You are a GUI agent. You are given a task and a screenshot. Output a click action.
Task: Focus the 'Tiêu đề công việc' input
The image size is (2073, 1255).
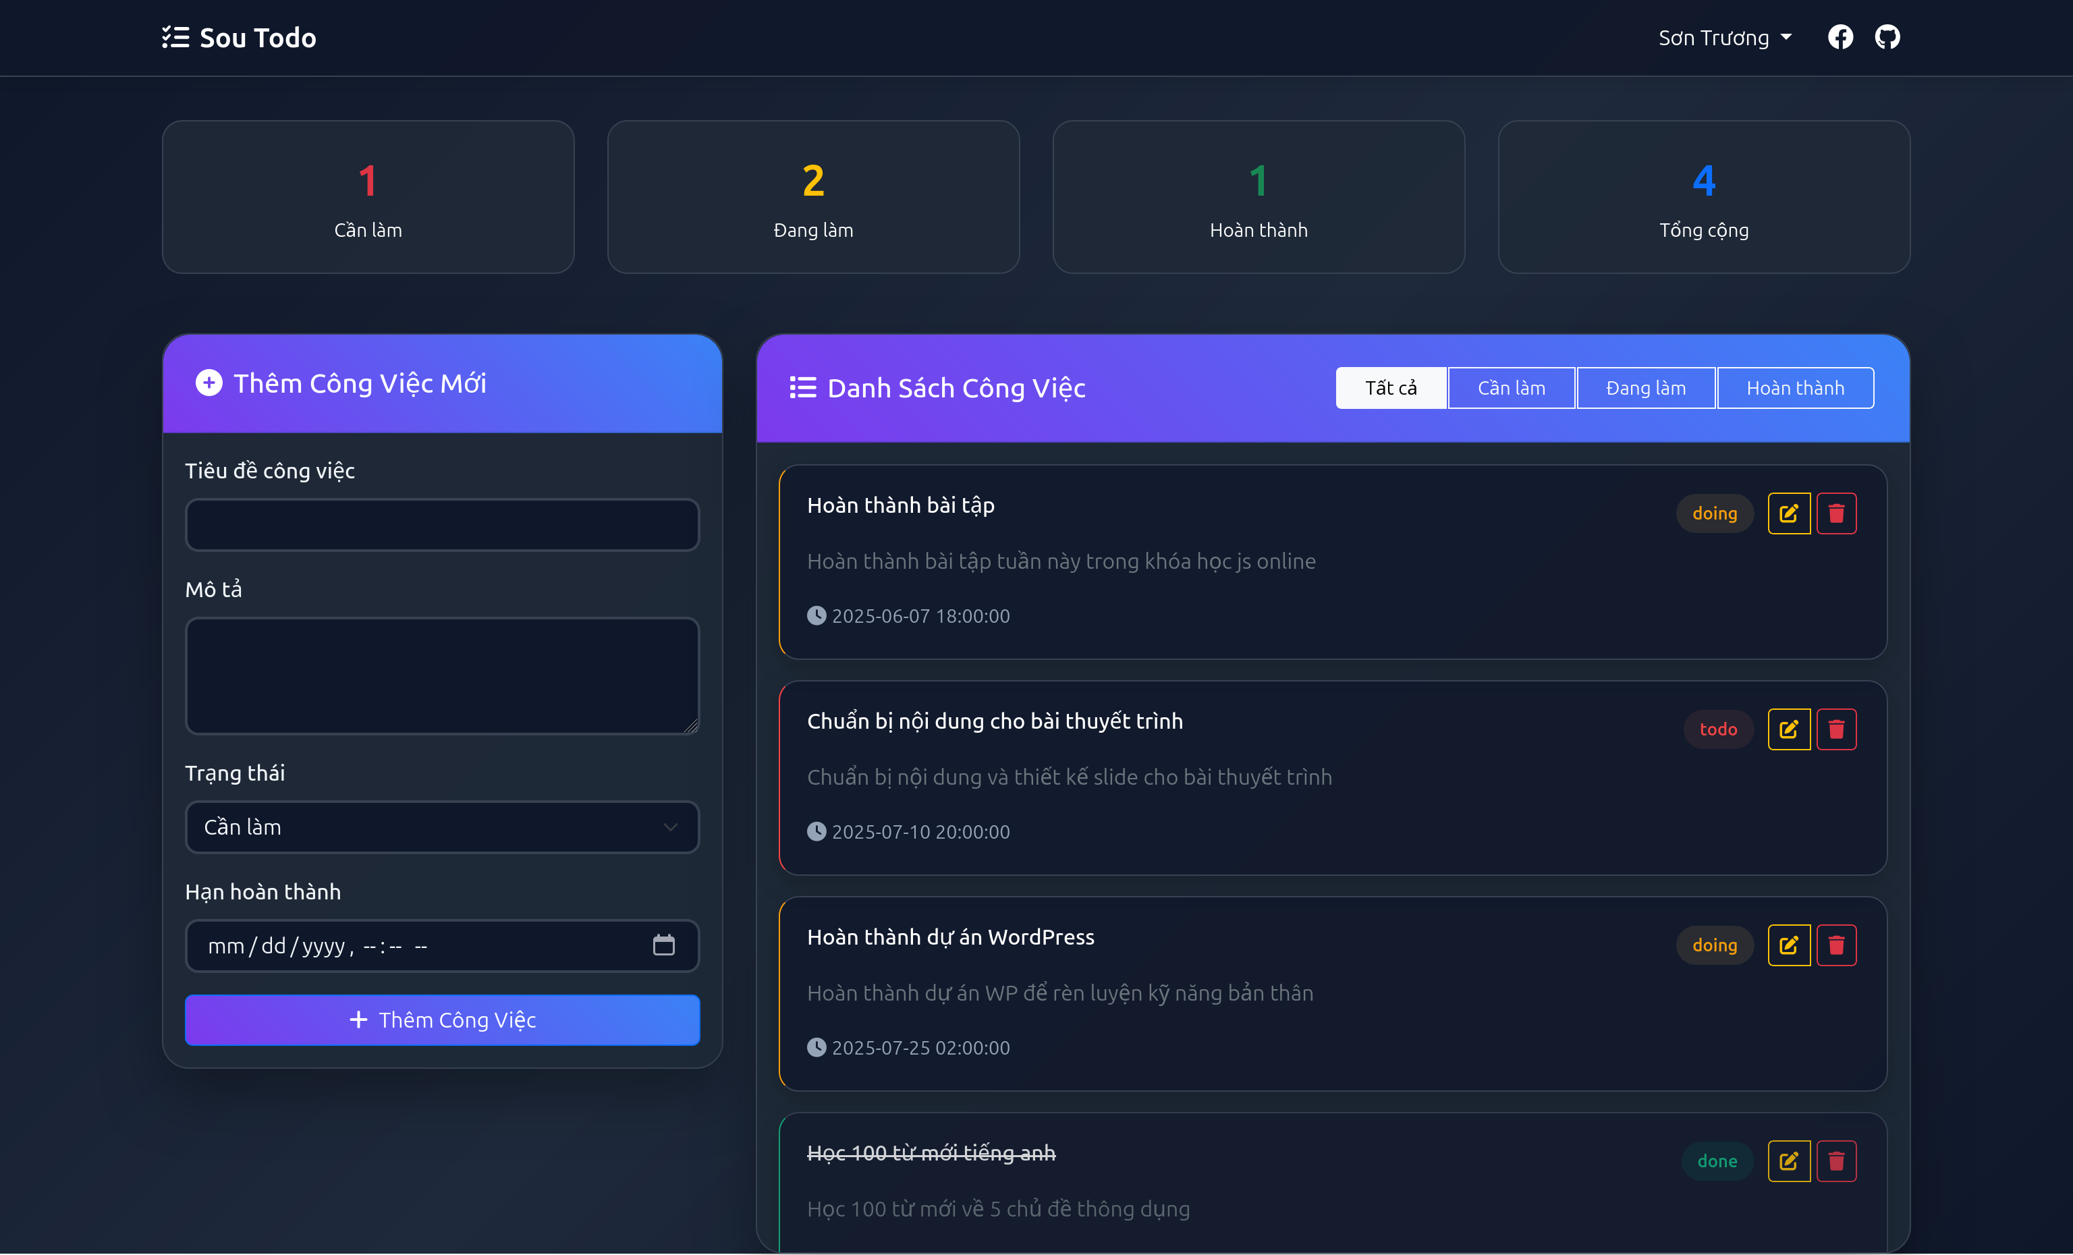tap(442, 525)
